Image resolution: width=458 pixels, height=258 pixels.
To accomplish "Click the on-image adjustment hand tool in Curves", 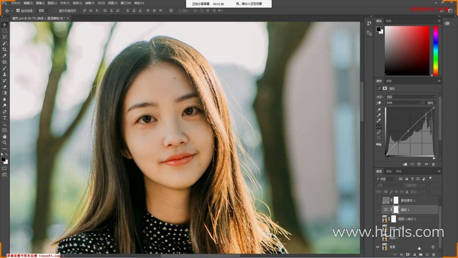I will (379, 103).
